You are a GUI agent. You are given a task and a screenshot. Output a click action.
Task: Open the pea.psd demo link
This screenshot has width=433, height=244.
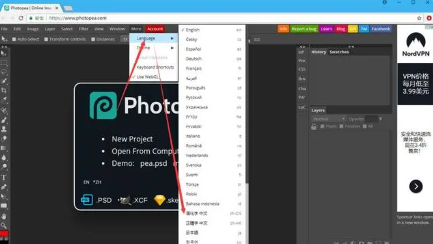pos(153,163)
